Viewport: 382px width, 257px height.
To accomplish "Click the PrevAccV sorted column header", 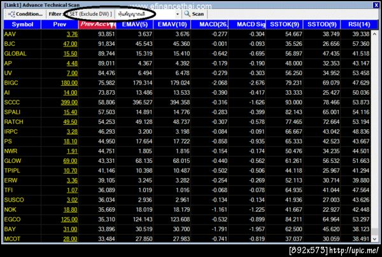I will (x=97, y=24).
